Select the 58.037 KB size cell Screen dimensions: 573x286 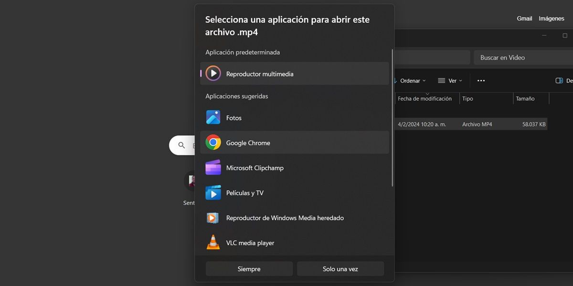click(x=534, y=124)
